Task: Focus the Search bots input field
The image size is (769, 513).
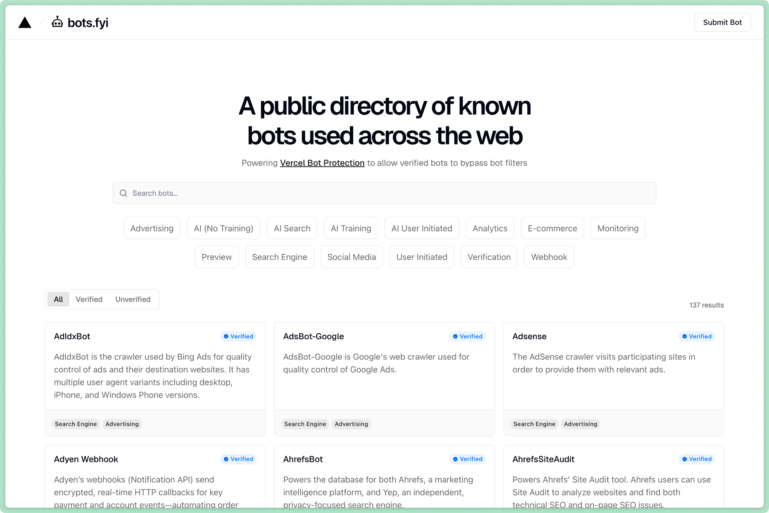Action: pyautogui.click(x=384, y=193)
